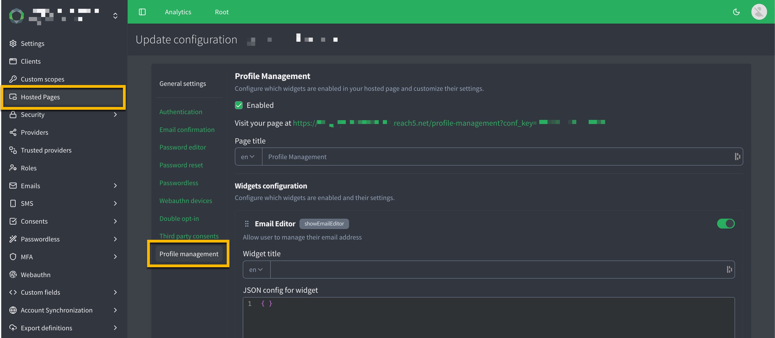775x338 pixels.
Task: Switch to the Analytics tab
Action: (x=178, y=12)
